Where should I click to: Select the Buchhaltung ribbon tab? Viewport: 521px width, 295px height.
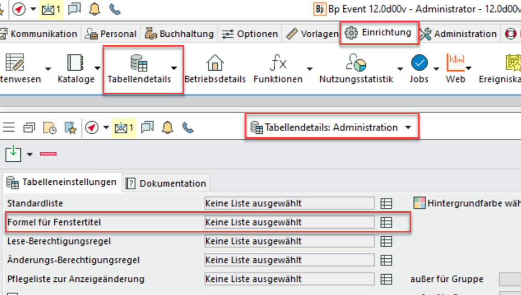click(179, 34)
